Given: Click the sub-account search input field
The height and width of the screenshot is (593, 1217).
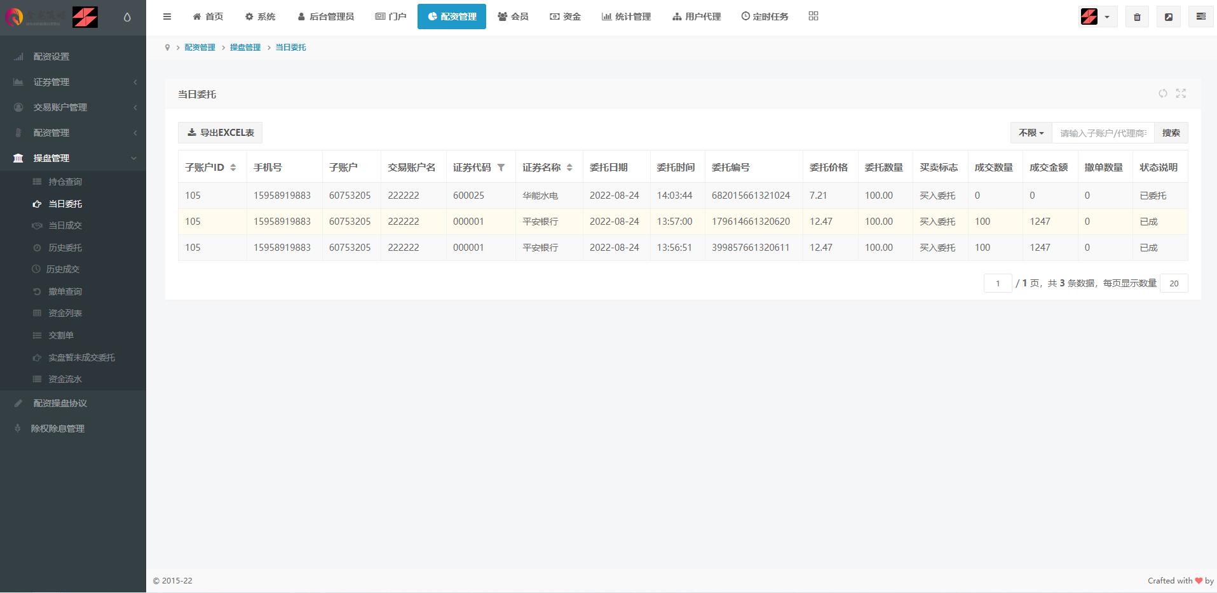Looking at the screenshot, I should (1103, 133).
